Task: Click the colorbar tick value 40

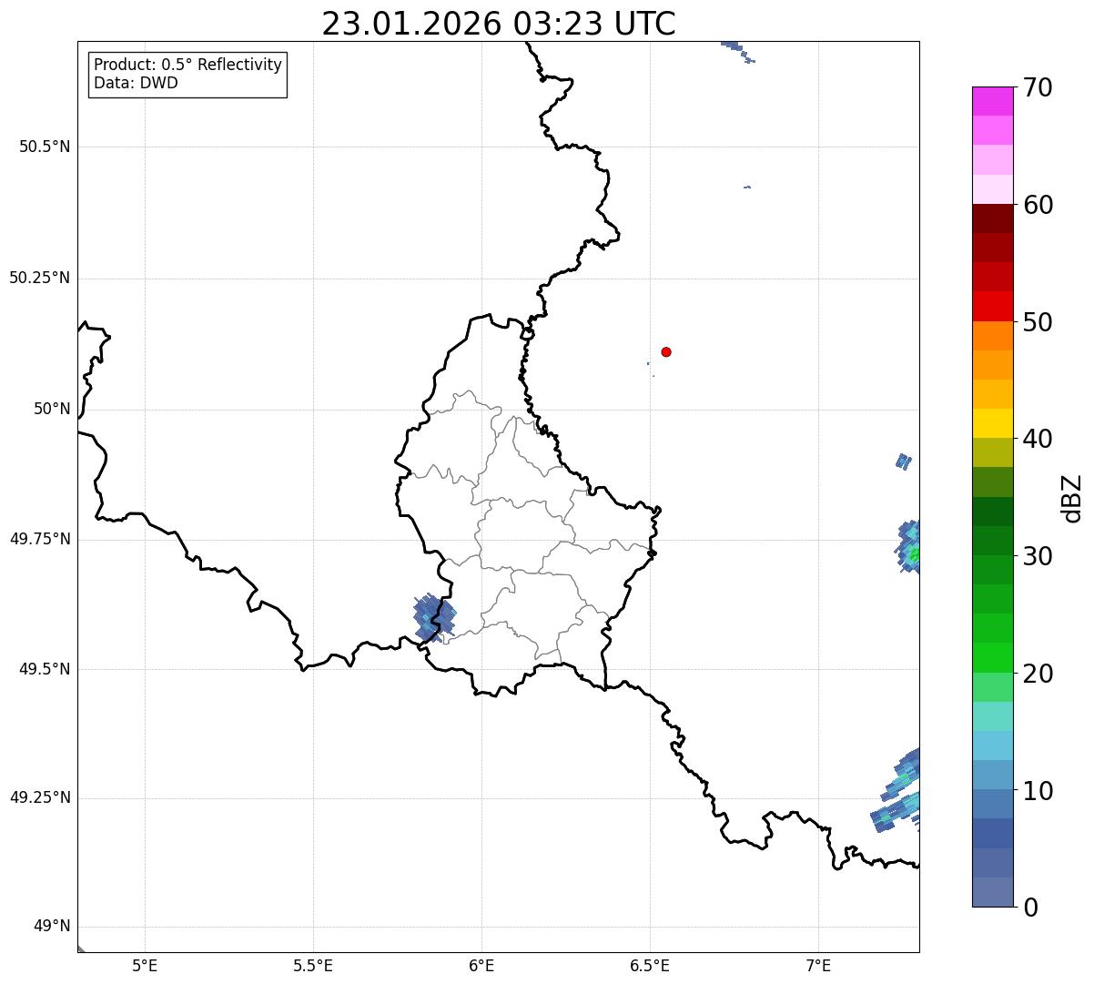Action: point(1038,439)
